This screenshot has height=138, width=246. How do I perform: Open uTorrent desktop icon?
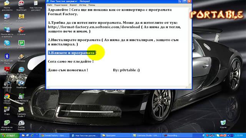22,44
